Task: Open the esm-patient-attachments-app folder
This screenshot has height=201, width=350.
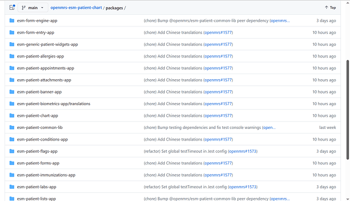Action: (x=44, y=80)
